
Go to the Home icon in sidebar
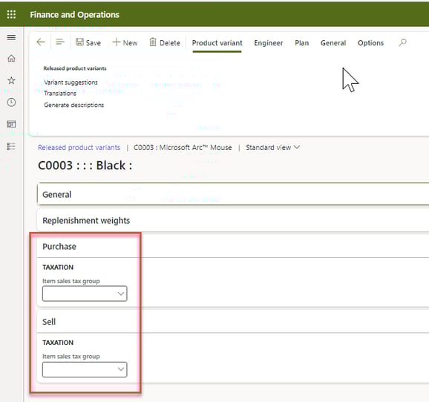pos(11,58)
